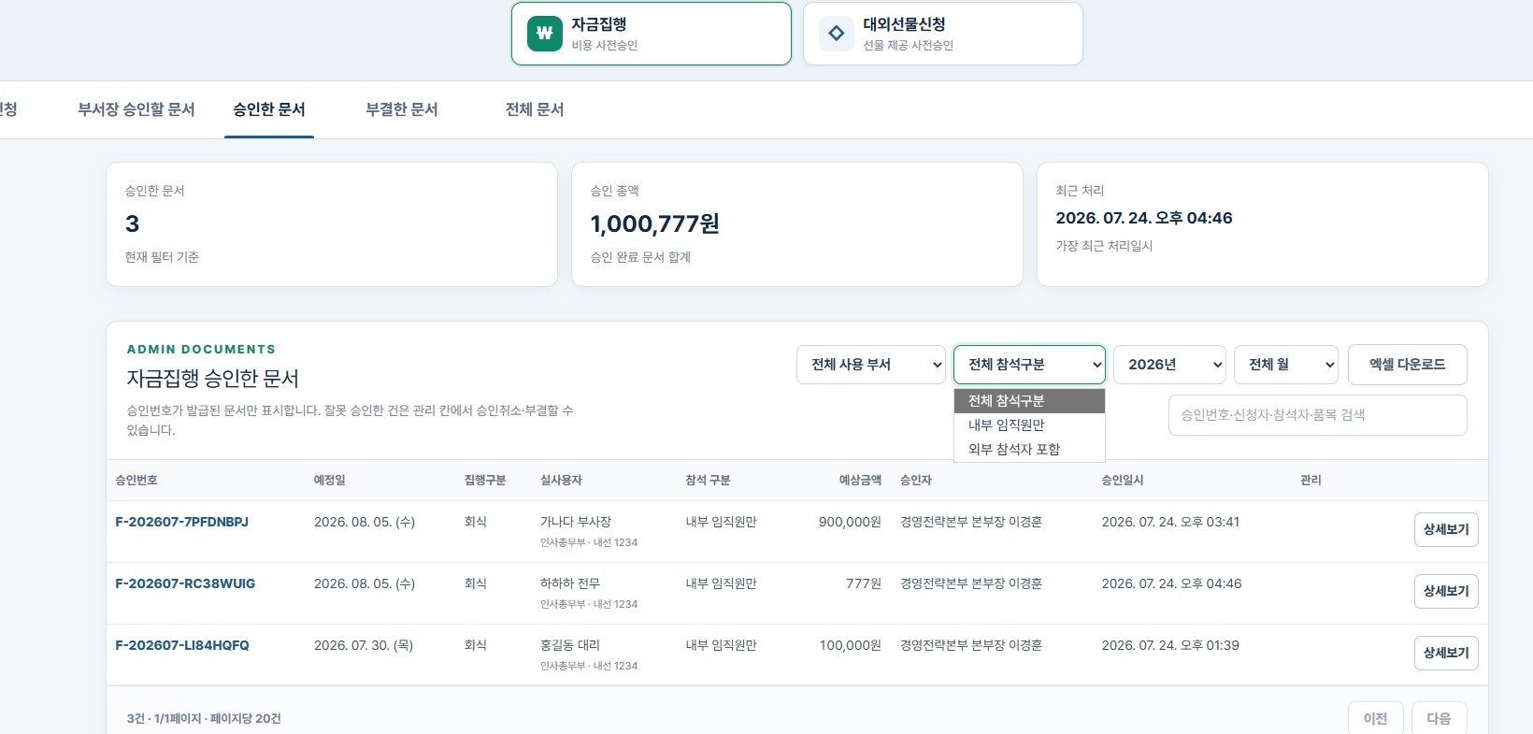
Task: Click the 승인자 column header
Action: click(916, 481)
